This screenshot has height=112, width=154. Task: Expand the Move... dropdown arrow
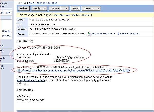98,8
